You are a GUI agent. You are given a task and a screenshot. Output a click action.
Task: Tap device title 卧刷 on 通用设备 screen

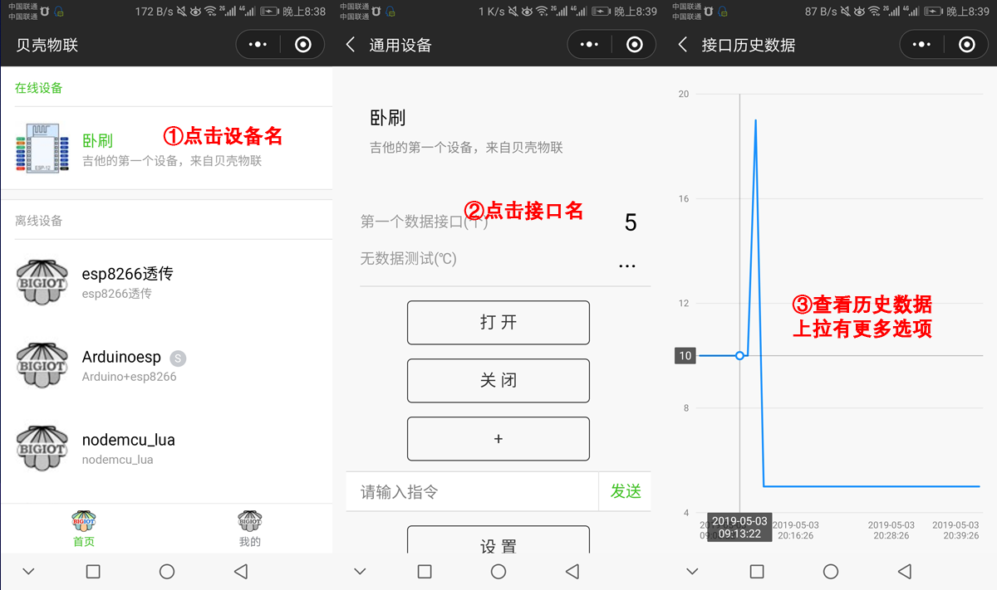coord(388,118)
